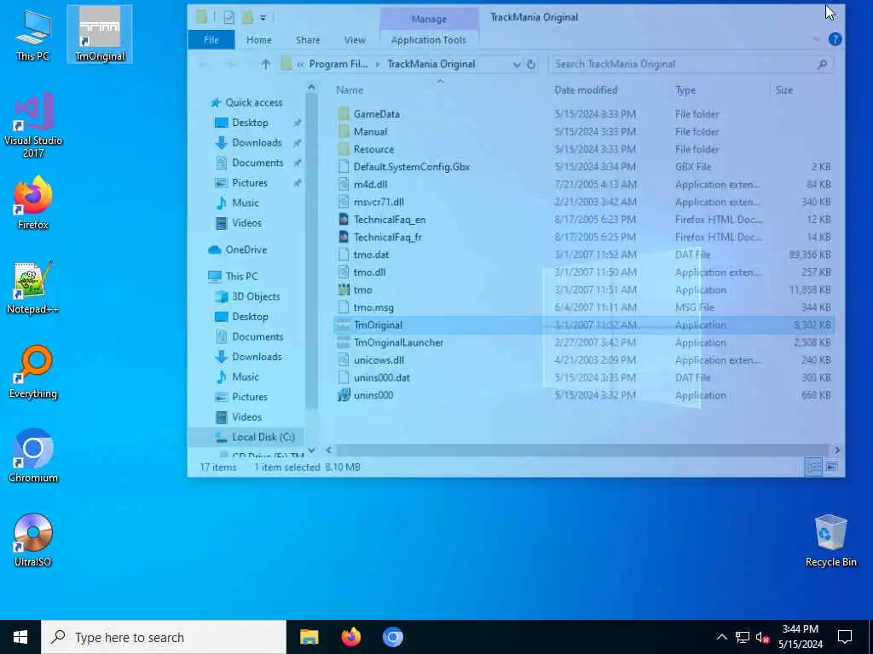Viewport: 873px width, 654px height.
Task: Launch Chromium from the taskbar
Action: (x=392, y=637)
